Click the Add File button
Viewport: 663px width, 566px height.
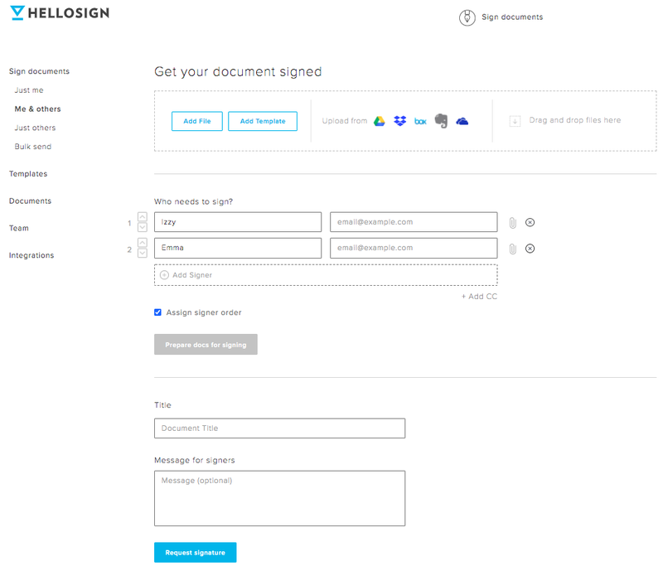(197, 121)
